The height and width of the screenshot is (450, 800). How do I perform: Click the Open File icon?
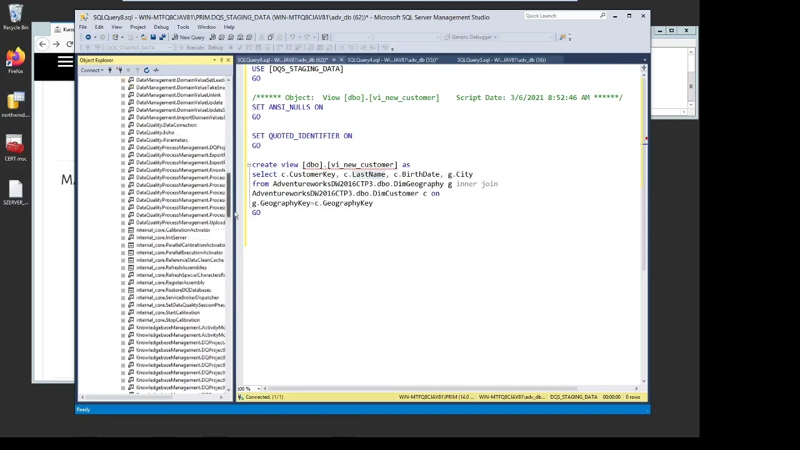coord(144,37)
